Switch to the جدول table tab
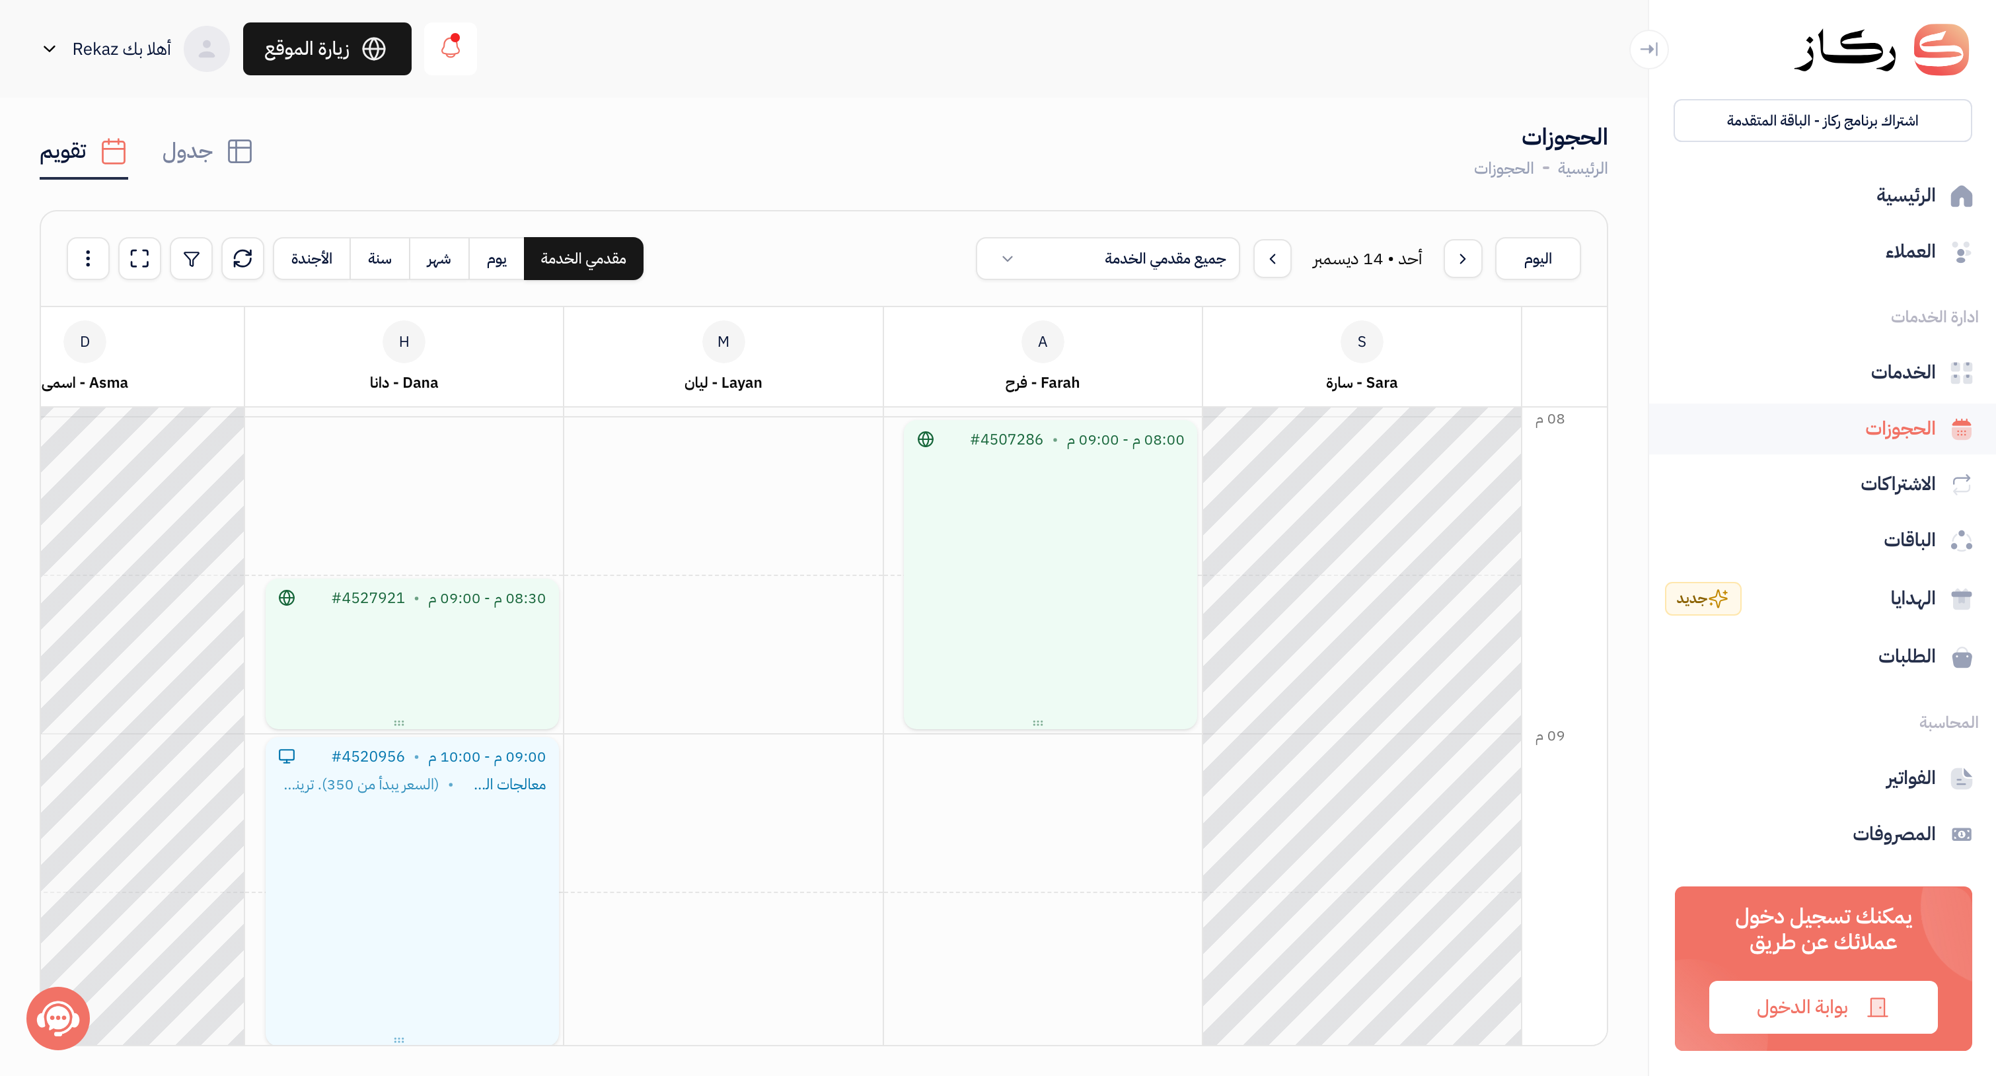This screenshot has width=1998, height=1076. click(x=206, y=151)
